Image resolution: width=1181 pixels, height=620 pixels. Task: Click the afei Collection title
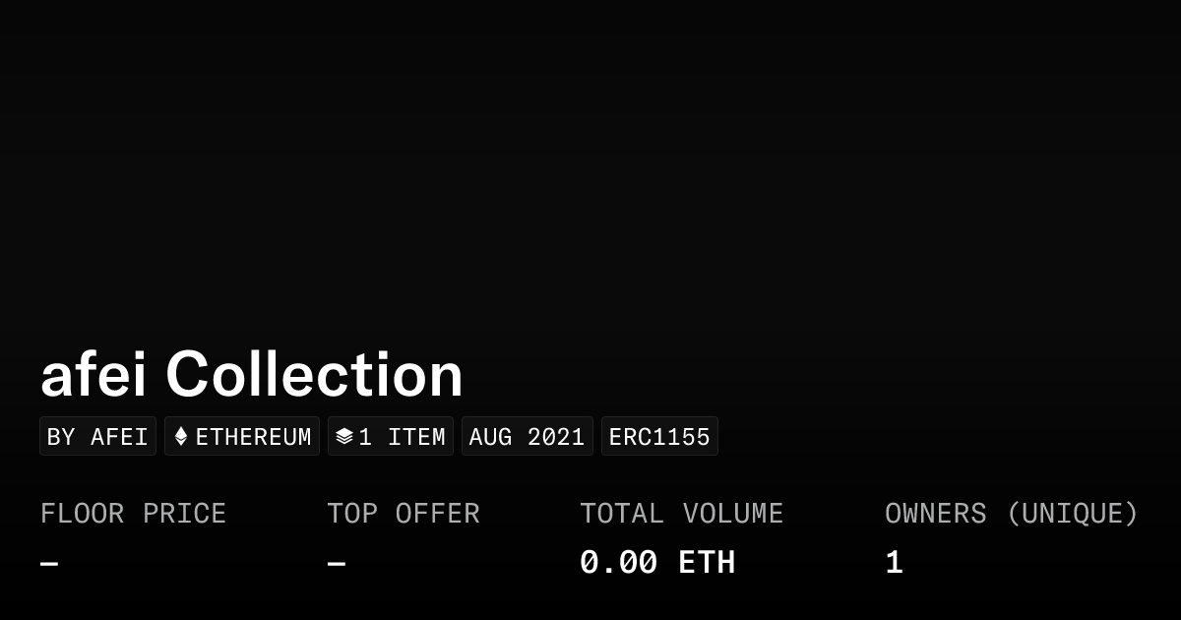point(251,375)
